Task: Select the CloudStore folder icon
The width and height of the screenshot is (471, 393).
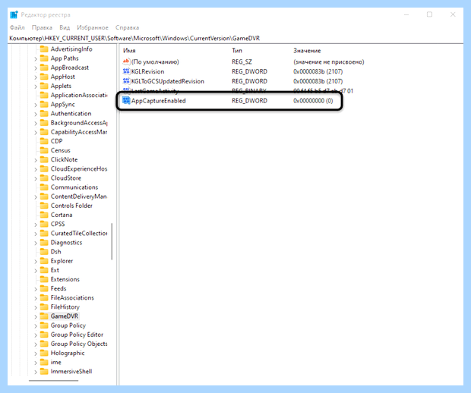Action: coord(44,178)
